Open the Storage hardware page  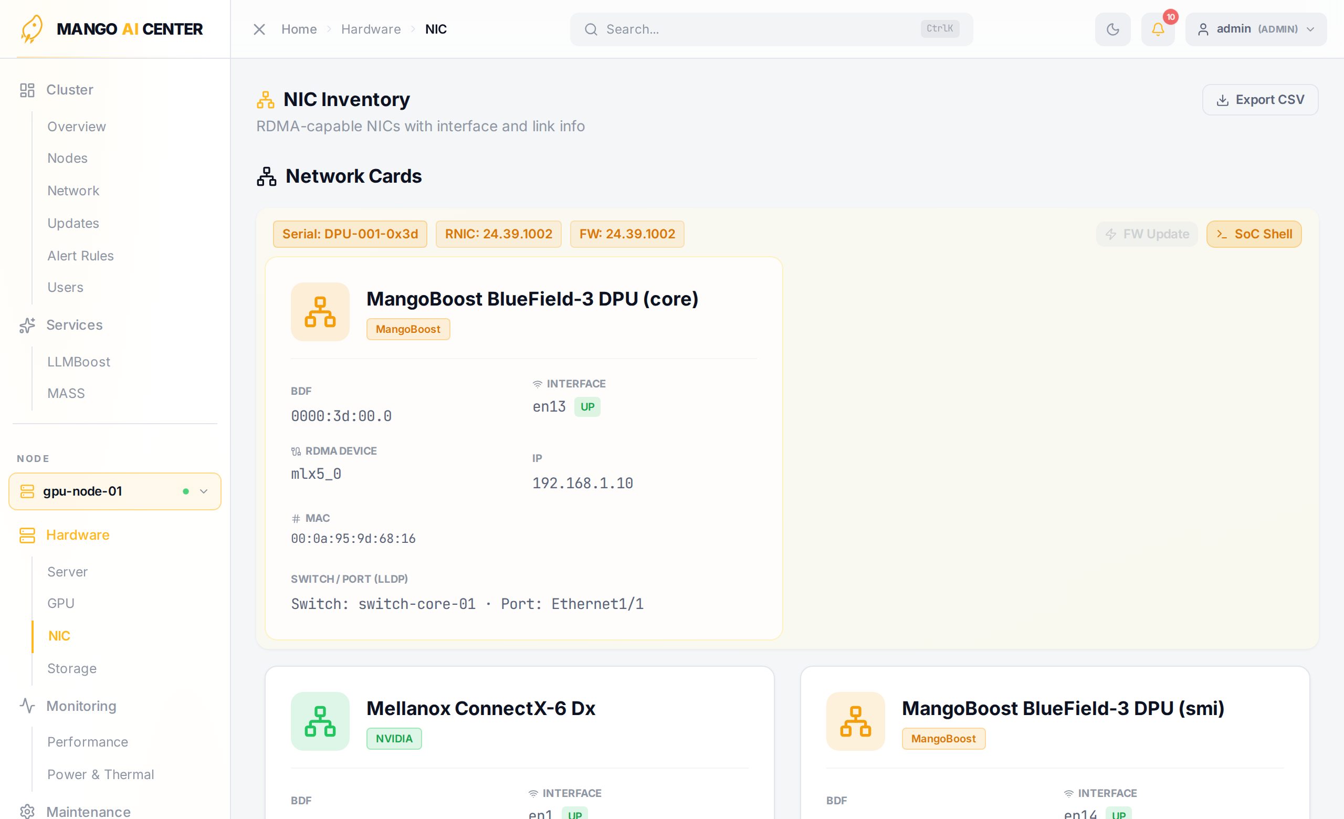pyautogui.click(x=72, y=668)
